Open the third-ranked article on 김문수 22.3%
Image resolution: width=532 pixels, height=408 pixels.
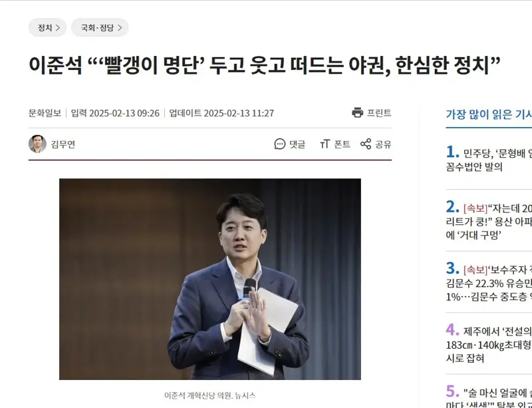coord(489,282)
